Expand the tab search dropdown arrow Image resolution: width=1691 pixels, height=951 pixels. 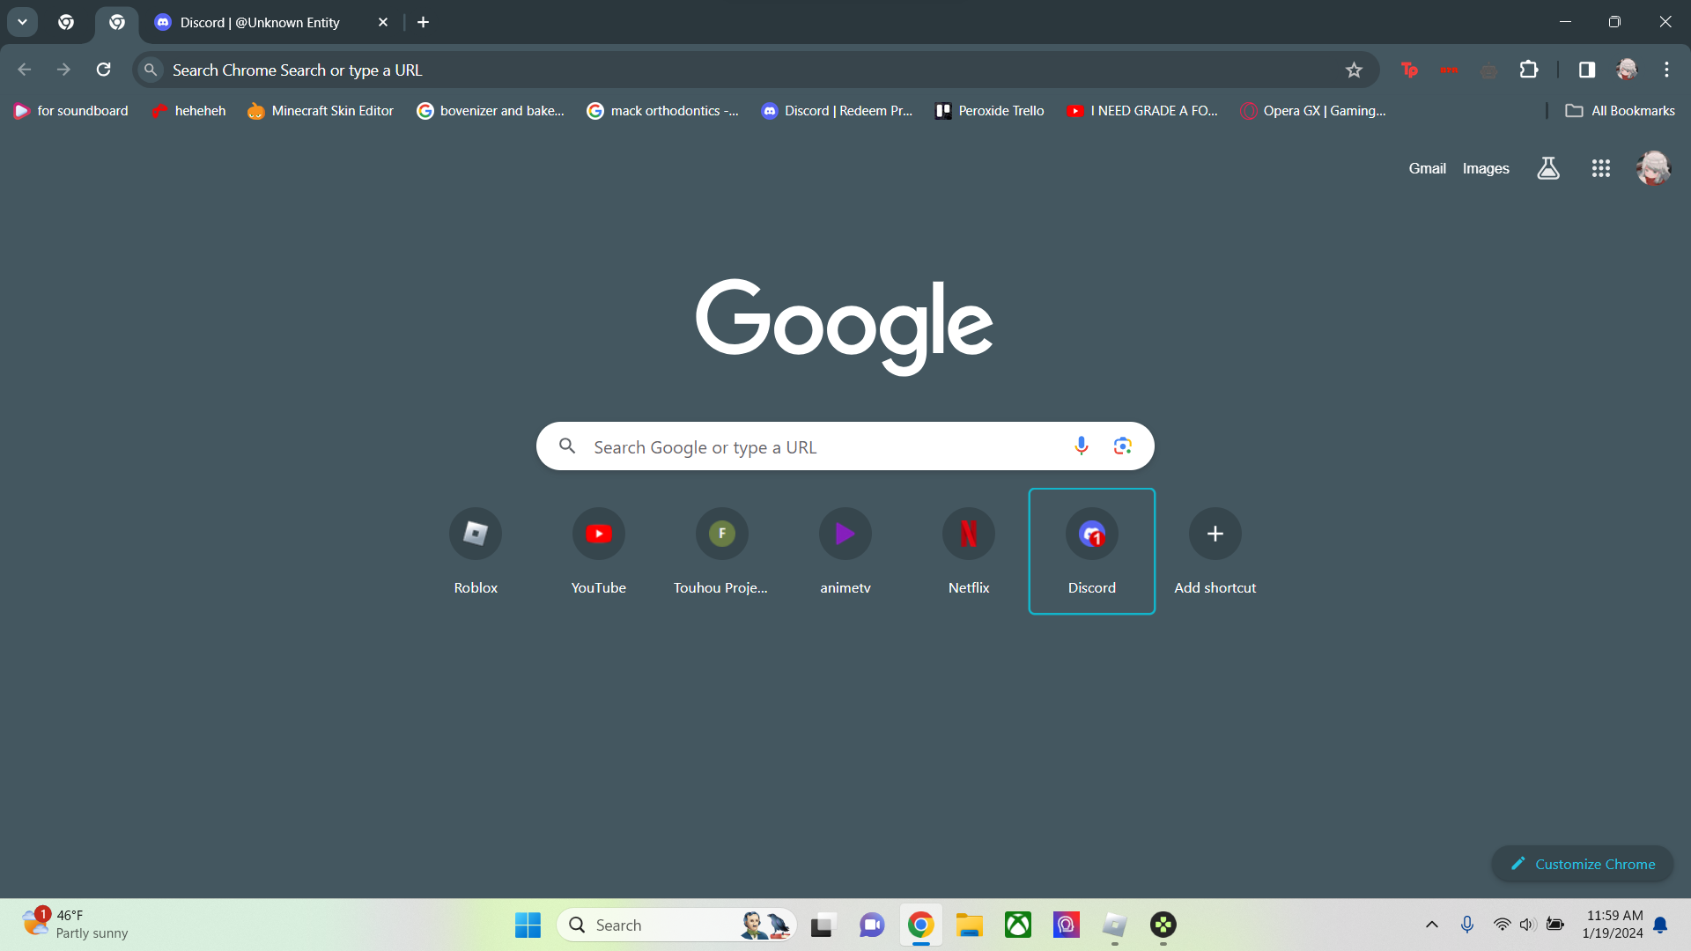coord(22,22)
